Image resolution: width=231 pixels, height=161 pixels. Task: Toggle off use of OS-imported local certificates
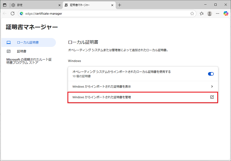[211, 74]
